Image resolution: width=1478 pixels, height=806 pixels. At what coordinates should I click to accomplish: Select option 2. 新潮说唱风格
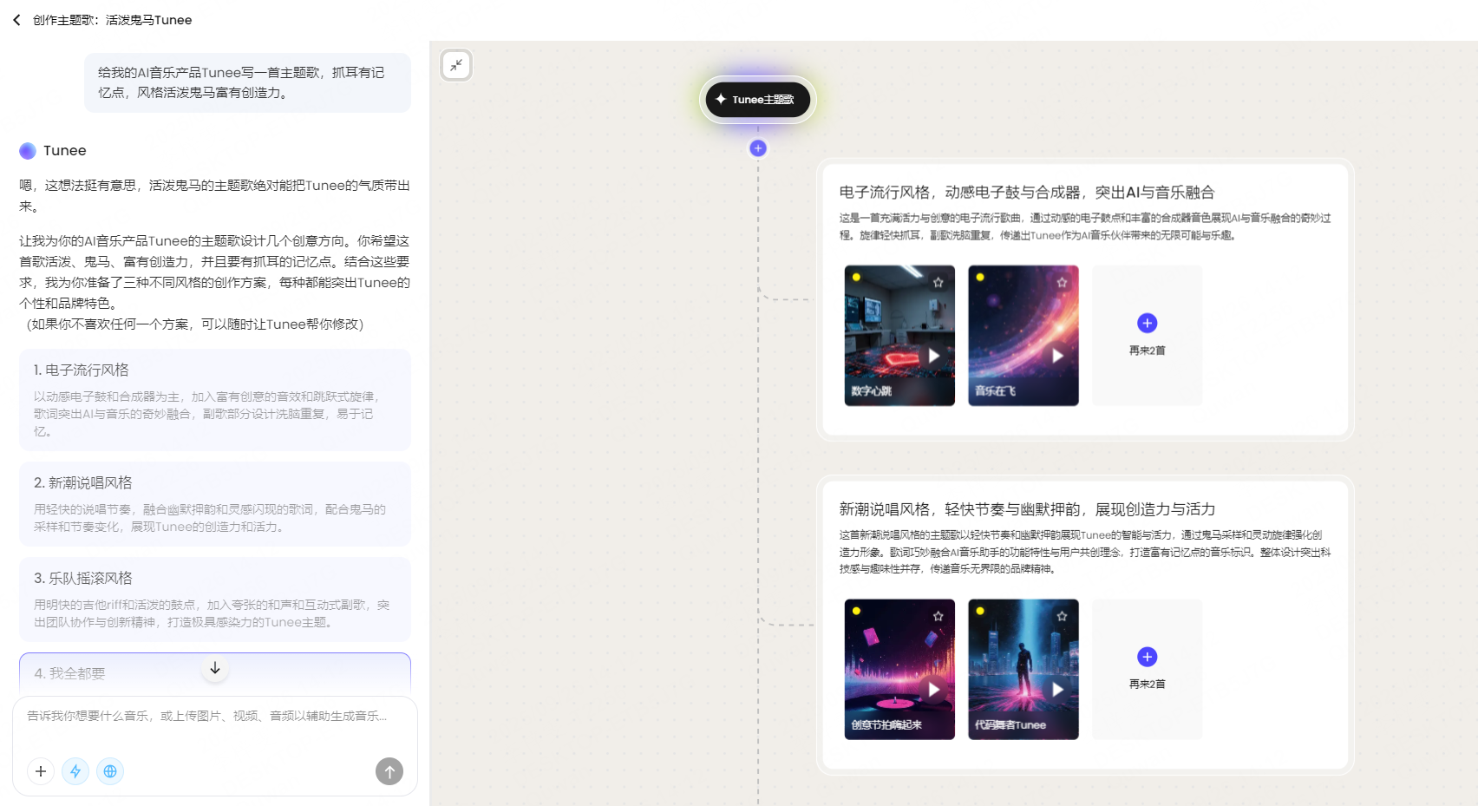[214, 503]
